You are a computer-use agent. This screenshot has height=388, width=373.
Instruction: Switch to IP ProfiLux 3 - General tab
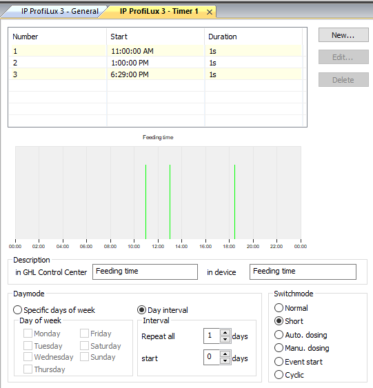60,12
